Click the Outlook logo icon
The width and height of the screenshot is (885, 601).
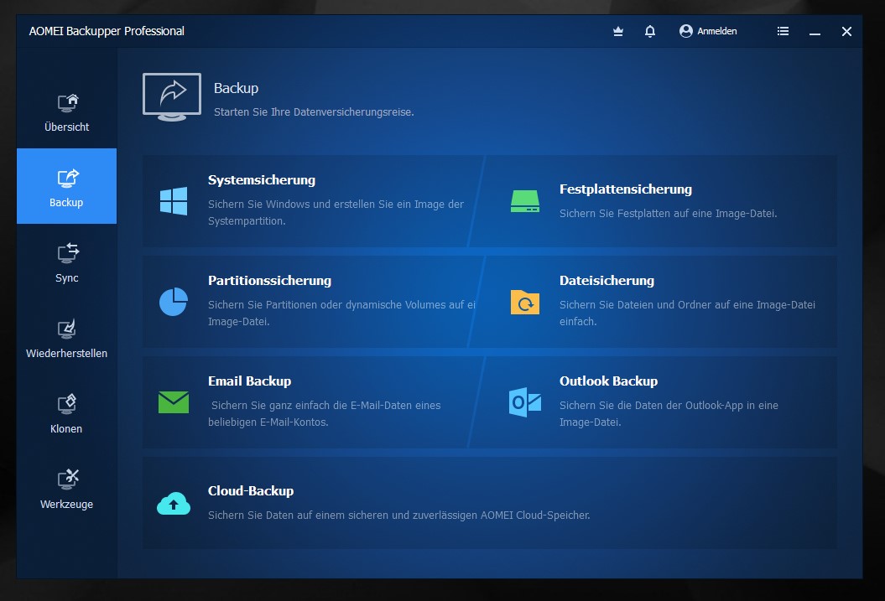tap(525, 402)
